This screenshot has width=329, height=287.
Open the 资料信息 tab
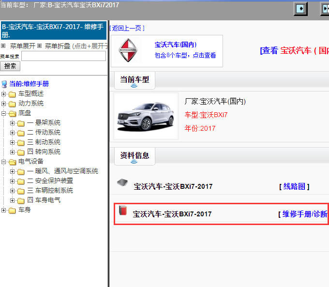(135, 156)
